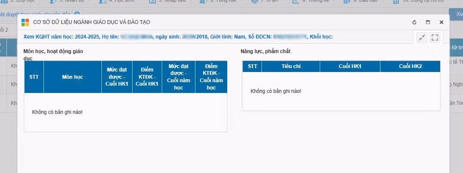Click the Điểm KTĐK - Cuối năm học header
The width and height of the screenshot is (463, 173).
coord(211,77)
